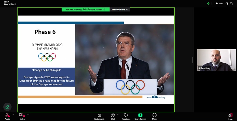The image size is (237, 121).
Task: Expand the audio options caret
Action: (13, 115)
